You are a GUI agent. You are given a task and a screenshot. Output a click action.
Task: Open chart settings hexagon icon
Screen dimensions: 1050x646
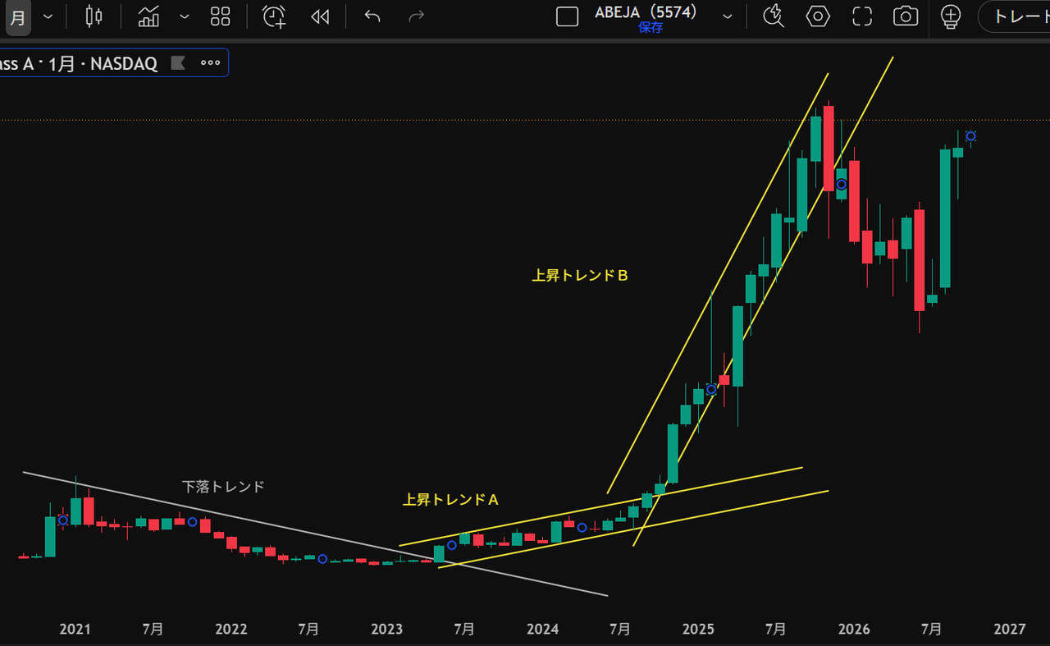[818, 16]
